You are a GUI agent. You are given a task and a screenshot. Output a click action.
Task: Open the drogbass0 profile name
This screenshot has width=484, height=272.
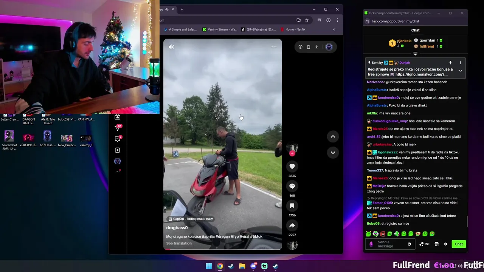177,228
